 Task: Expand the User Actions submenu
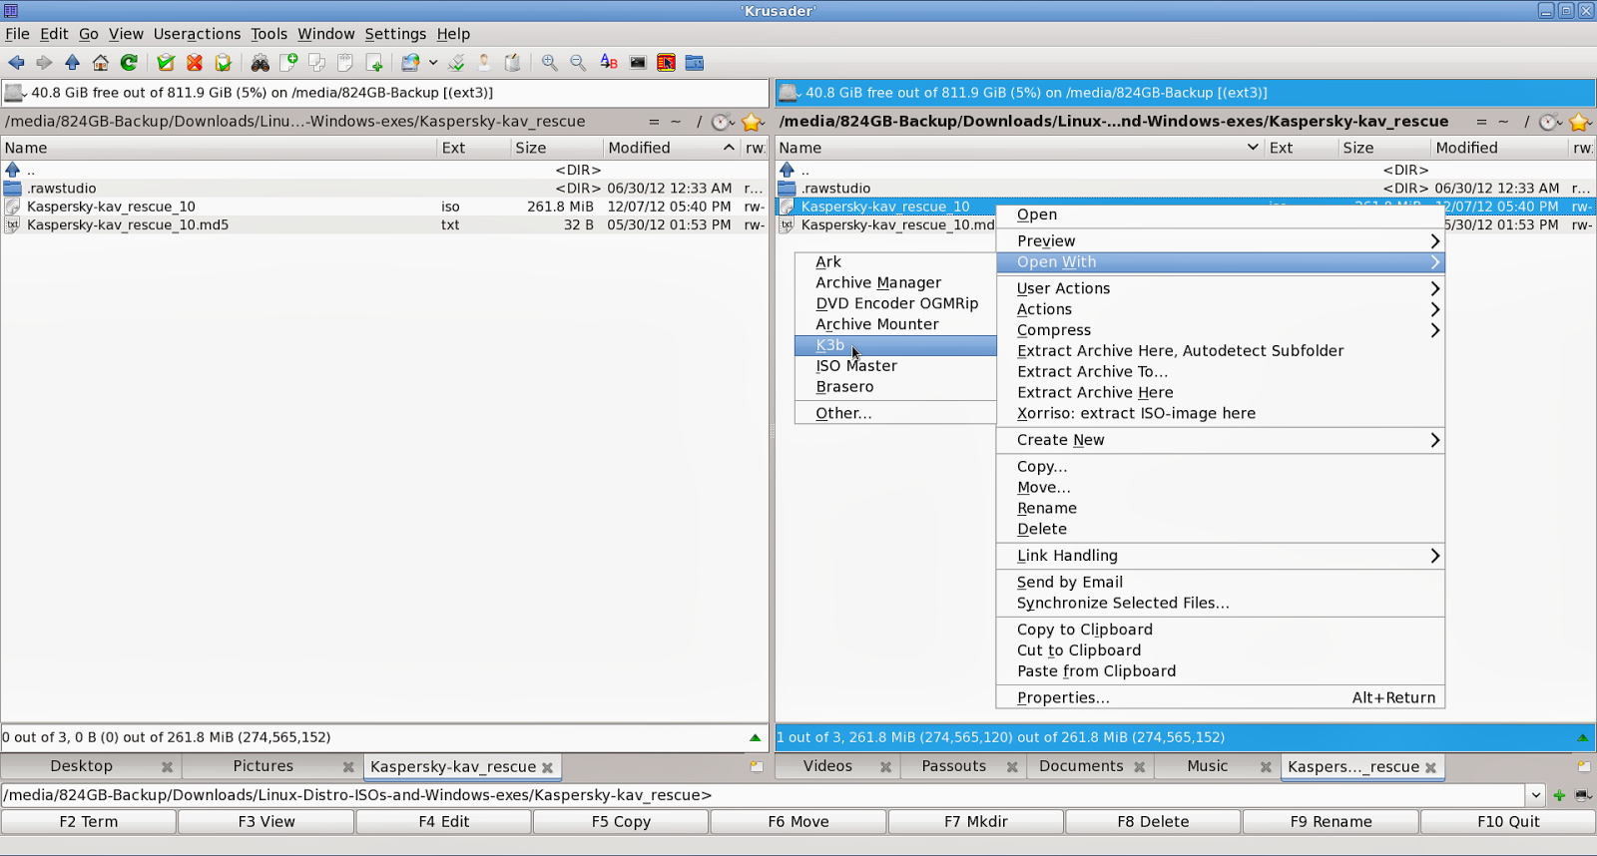[x=1220, y=288]
